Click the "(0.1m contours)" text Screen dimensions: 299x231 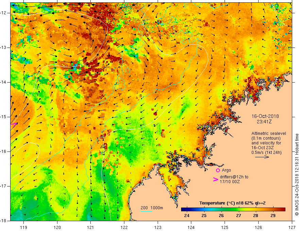[266, 138]
